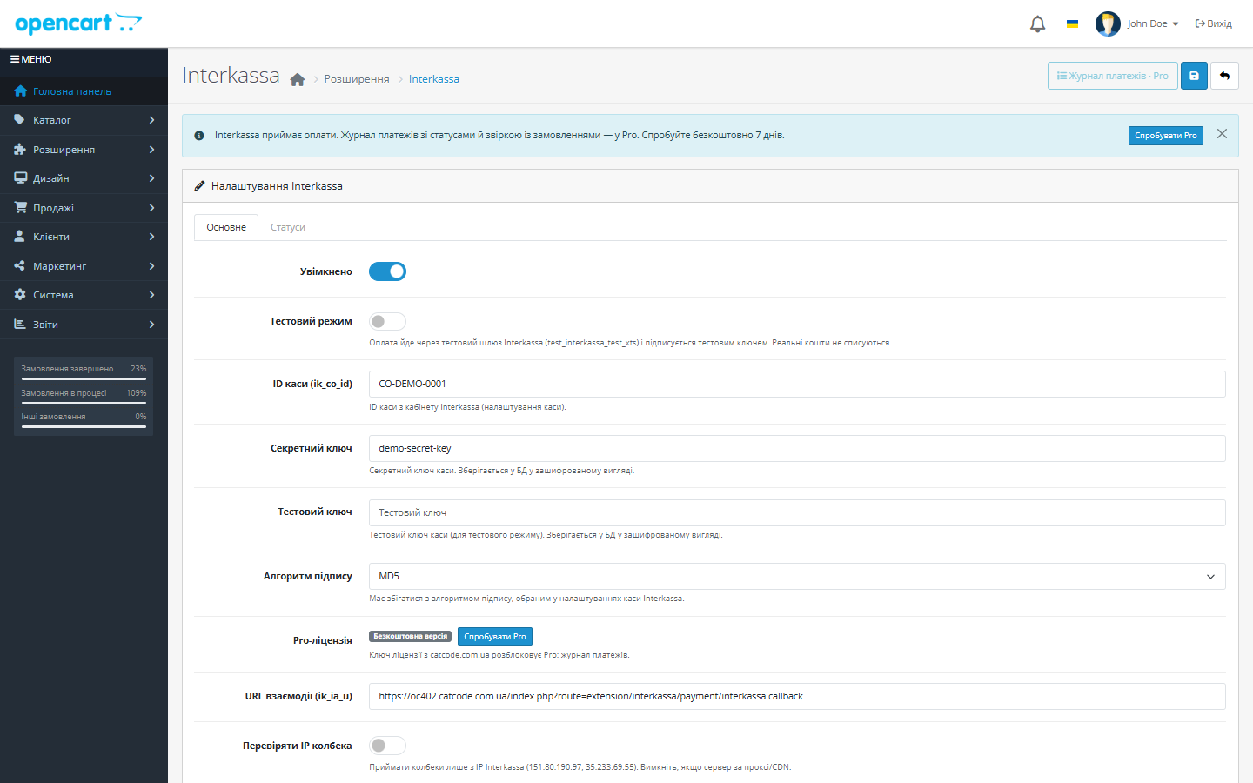
Task: Click the back arrow button
Action: (x=1224, y=76)
